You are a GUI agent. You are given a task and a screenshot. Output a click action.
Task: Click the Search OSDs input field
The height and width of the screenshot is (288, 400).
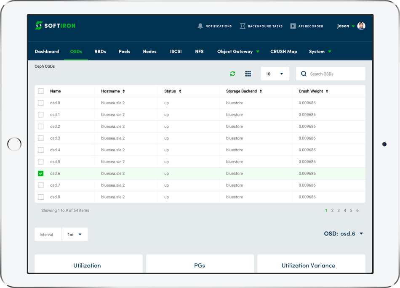point(335,74)
